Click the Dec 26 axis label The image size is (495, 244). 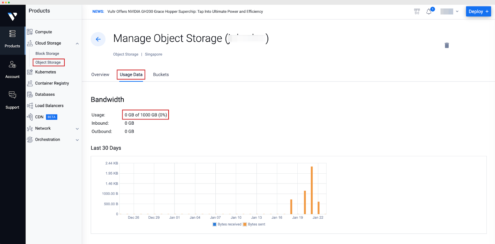(133, 218)
